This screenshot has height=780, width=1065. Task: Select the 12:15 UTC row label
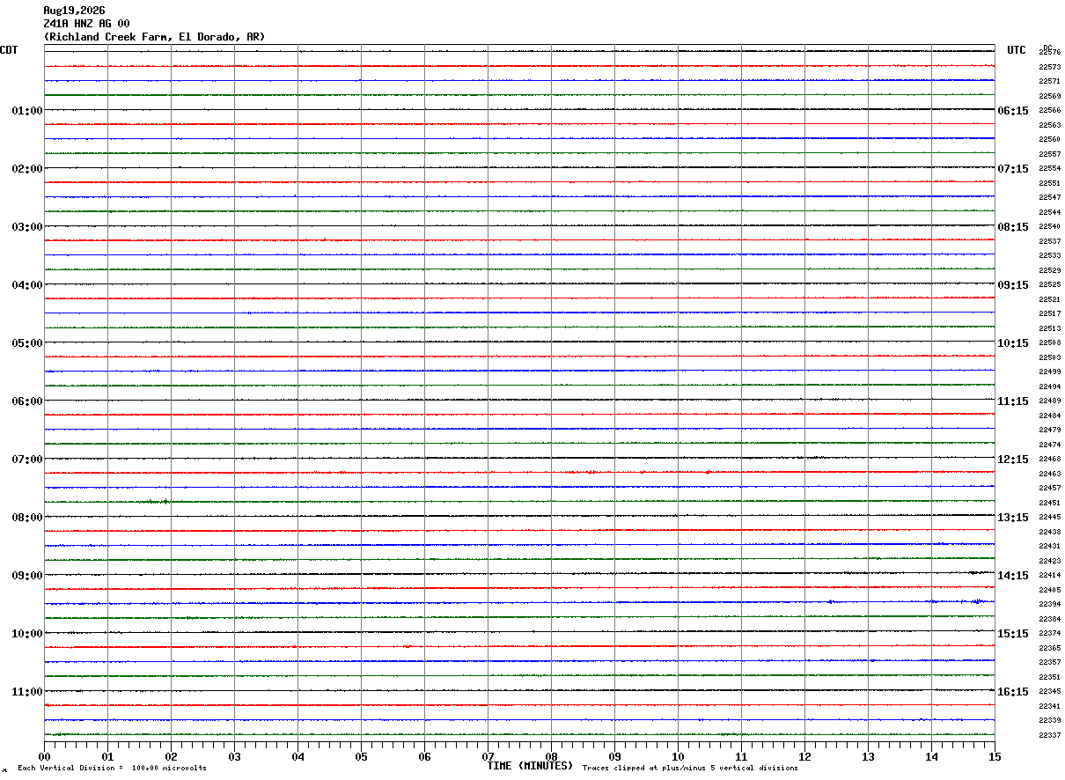click(1013, 460)
